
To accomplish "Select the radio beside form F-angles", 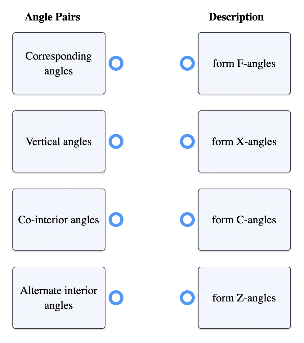I will tap(187, 63).
